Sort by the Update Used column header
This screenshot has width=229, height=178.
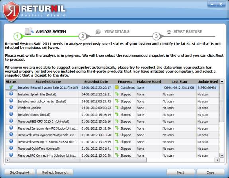(207, 81)
